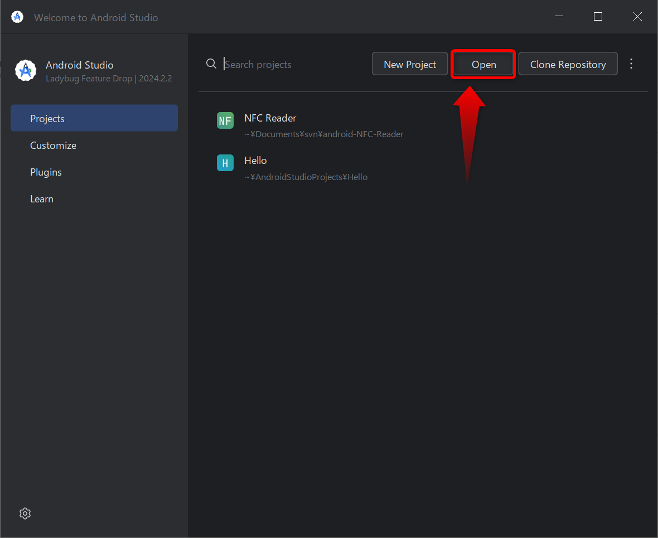The height and width of the screenshot is (538, 658).
Task: Click the H icon for Hello project
Action: [x=225, y=163]
